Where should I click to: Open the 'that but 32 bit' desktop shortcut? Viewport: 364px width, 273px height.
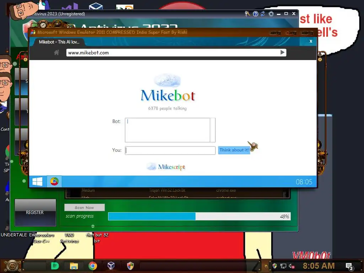97,238
